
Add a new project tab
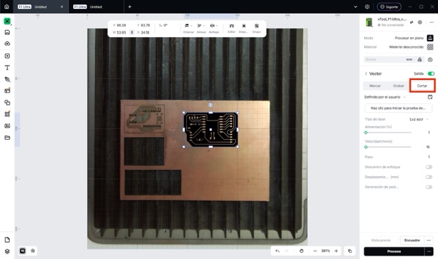click(x=129, y=7)
